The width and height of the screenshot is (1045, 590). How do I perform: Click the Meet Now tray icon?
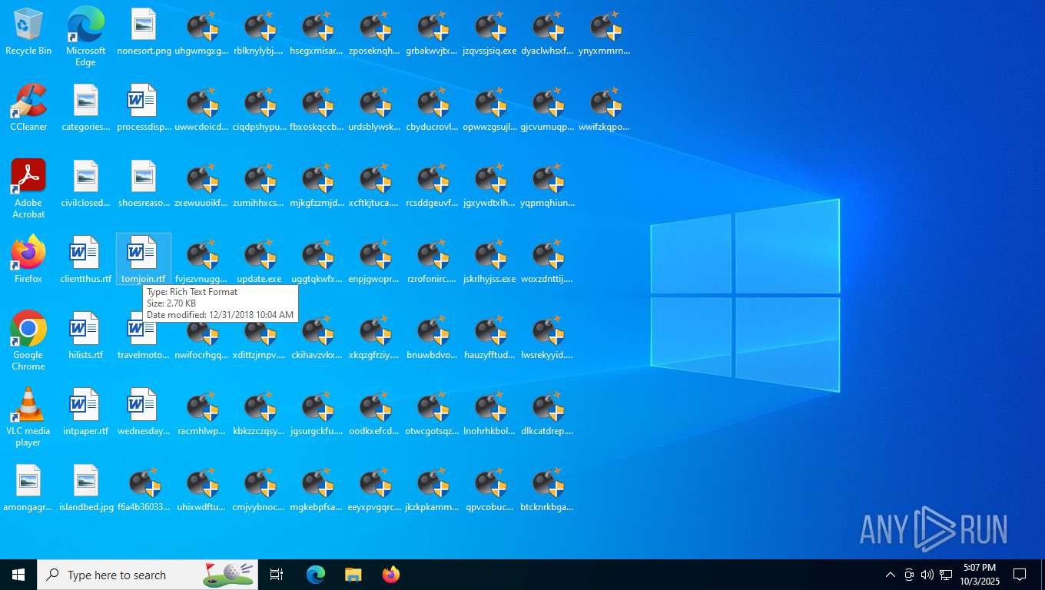pos(909,575)
